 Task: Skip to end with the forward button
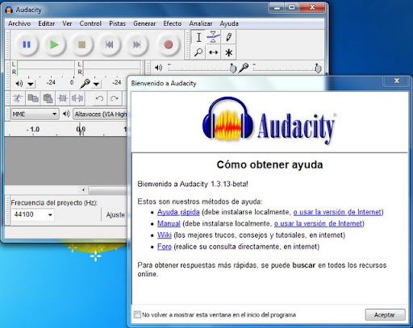click(137, 44)
